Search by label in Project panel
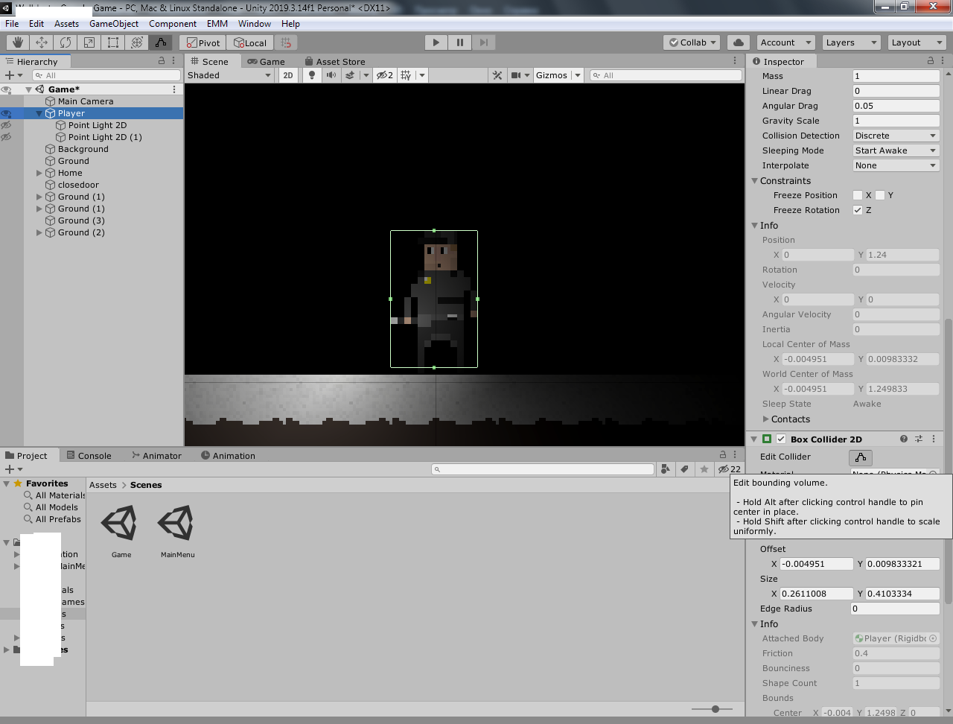This screenshot has height=724, width=953. (x=684, y=469)
